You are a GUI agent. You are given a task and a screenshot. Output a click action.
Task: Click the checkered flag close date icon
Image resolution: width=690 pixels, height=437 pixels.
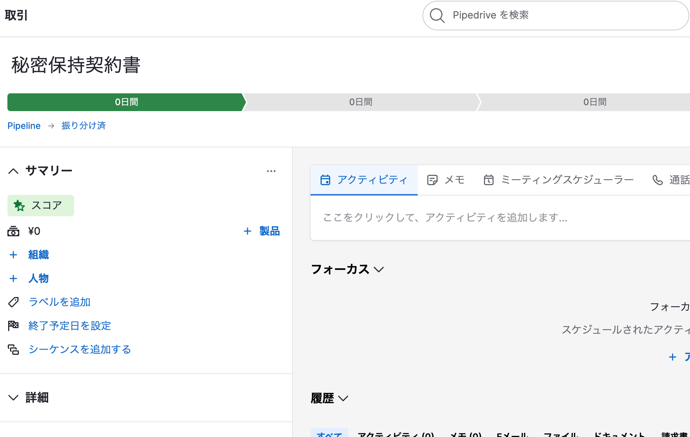(x=13, y=326)
